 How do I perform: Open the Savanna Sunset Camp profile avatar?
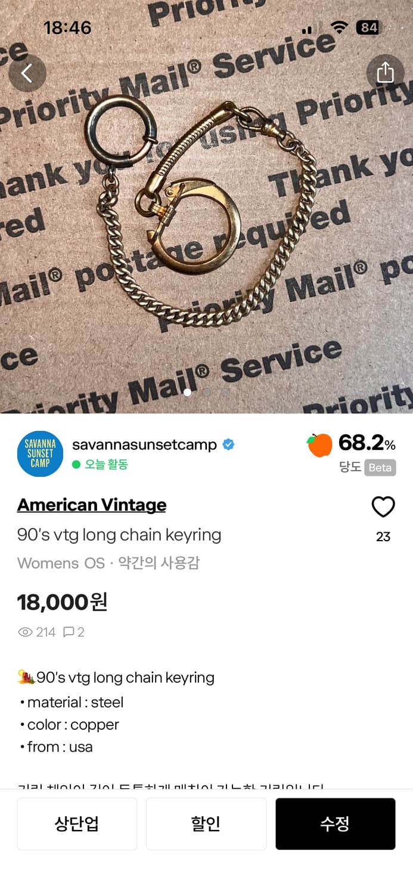pos(40,453)
